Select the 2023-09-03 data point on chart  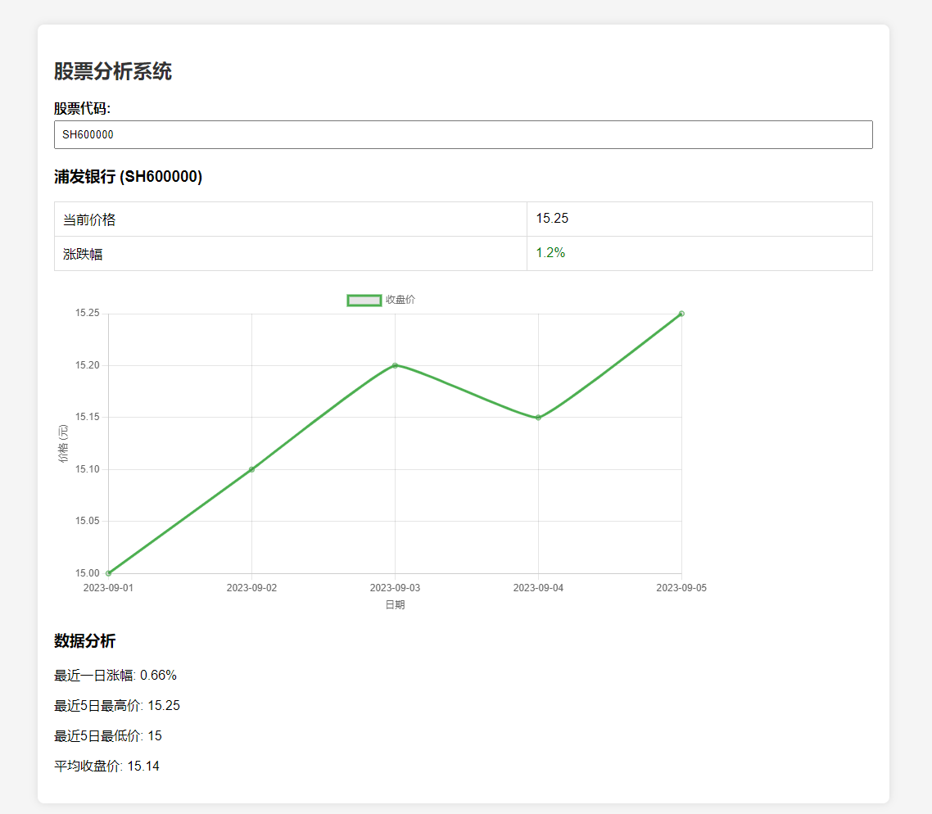(x=396, y=365)
